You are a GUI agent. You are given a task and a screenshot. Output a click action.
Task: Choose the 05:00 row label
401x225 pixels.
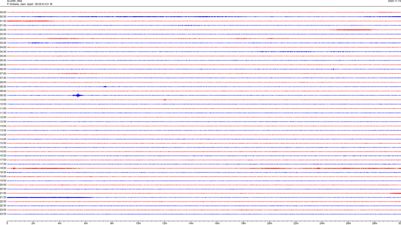[x=3, y=56]
